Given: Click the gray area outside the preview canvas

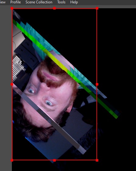Looking at the screenshot, I should click(x=6, y=87).
